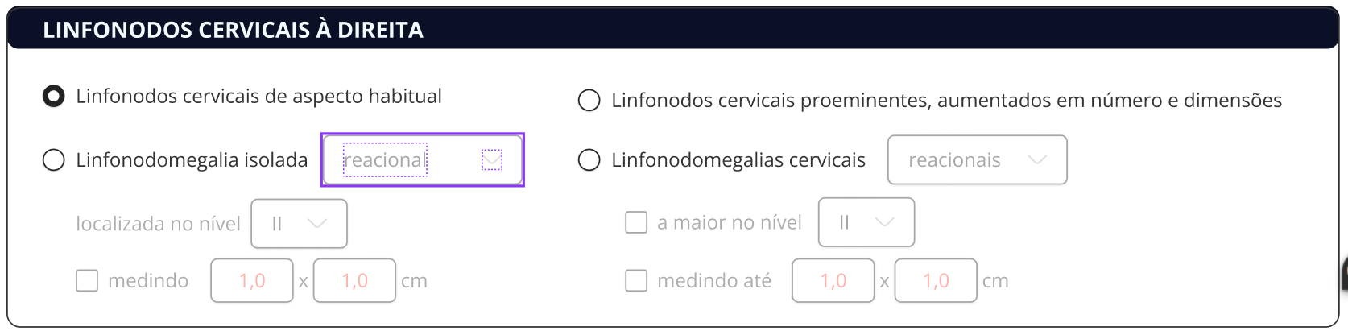Select 'Linfonodos cervicais proeminentes' radio option

[589, 101]
